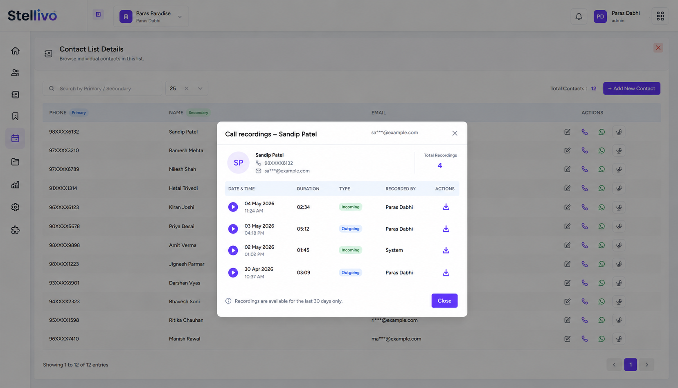Click the Incoming badge on 04 May
Viewport: 678px width, 388px height.
(x=350, y=207)
